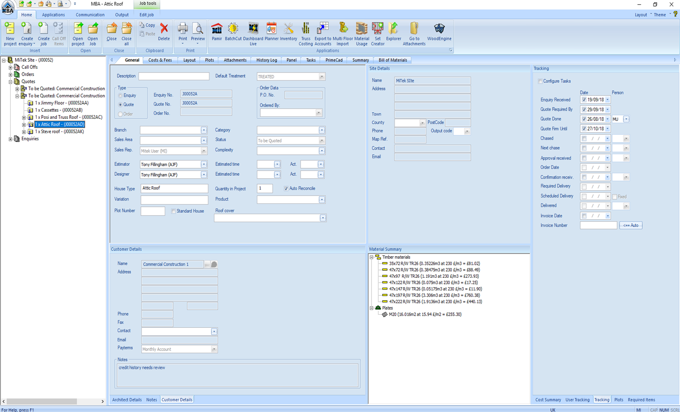Open the Theme menu
Screen dimensions: 680x412
coord(660,14)
